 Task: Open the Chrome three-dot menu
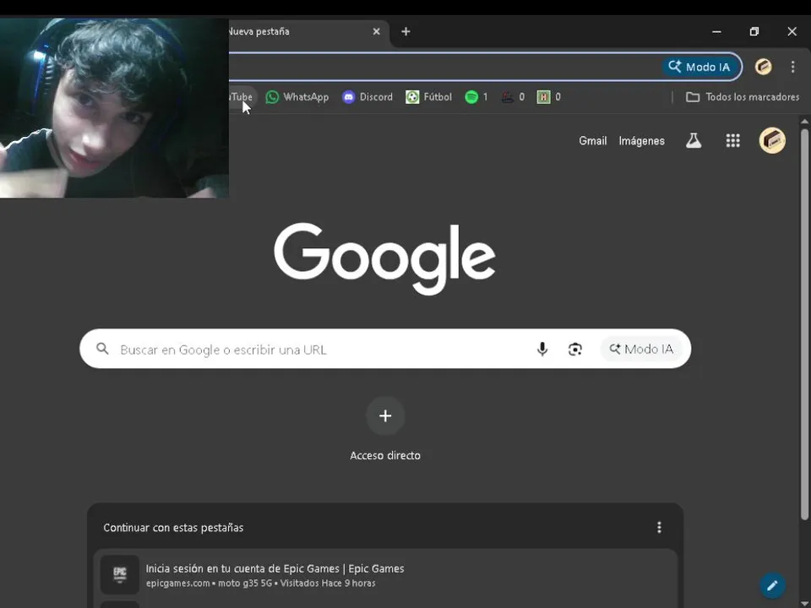[x=792, y=67]
